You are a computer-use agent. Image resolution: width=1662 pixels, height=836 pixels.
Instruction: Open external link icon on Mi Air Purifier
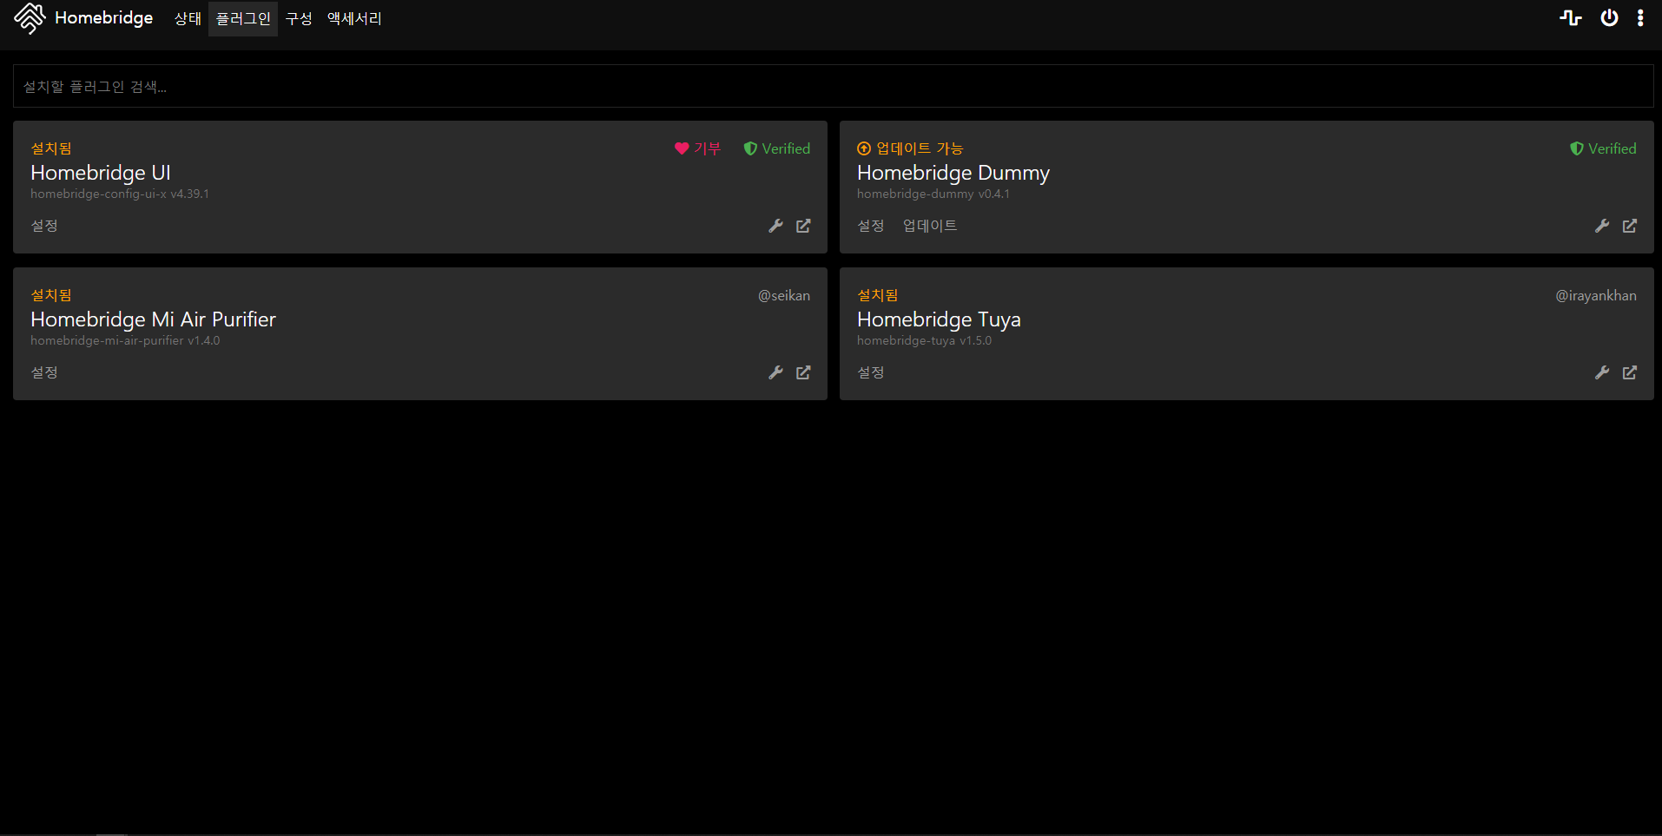point(803,372)
